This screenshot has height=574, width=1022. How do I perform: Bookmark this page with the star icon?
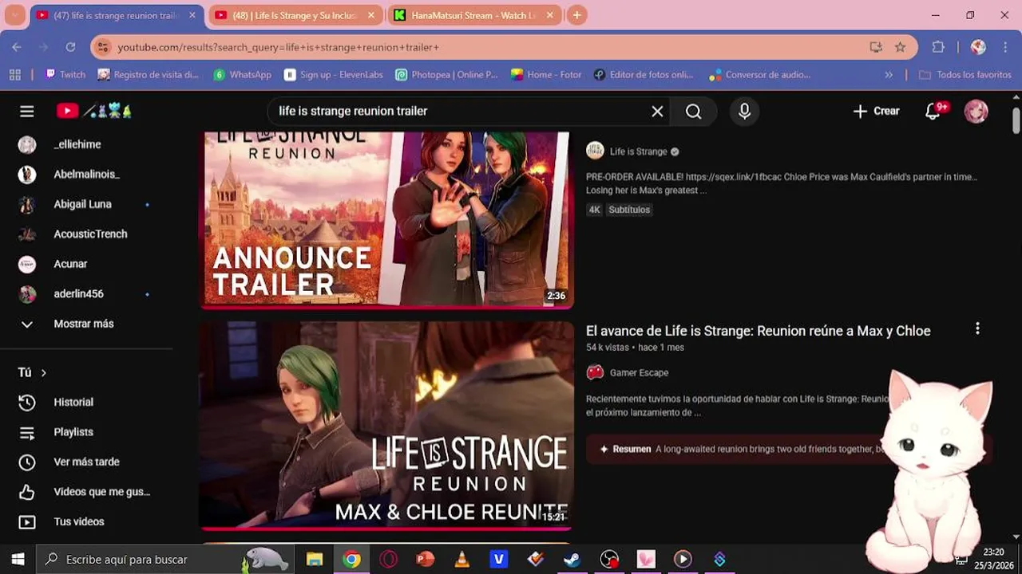[x=900, y=47]
